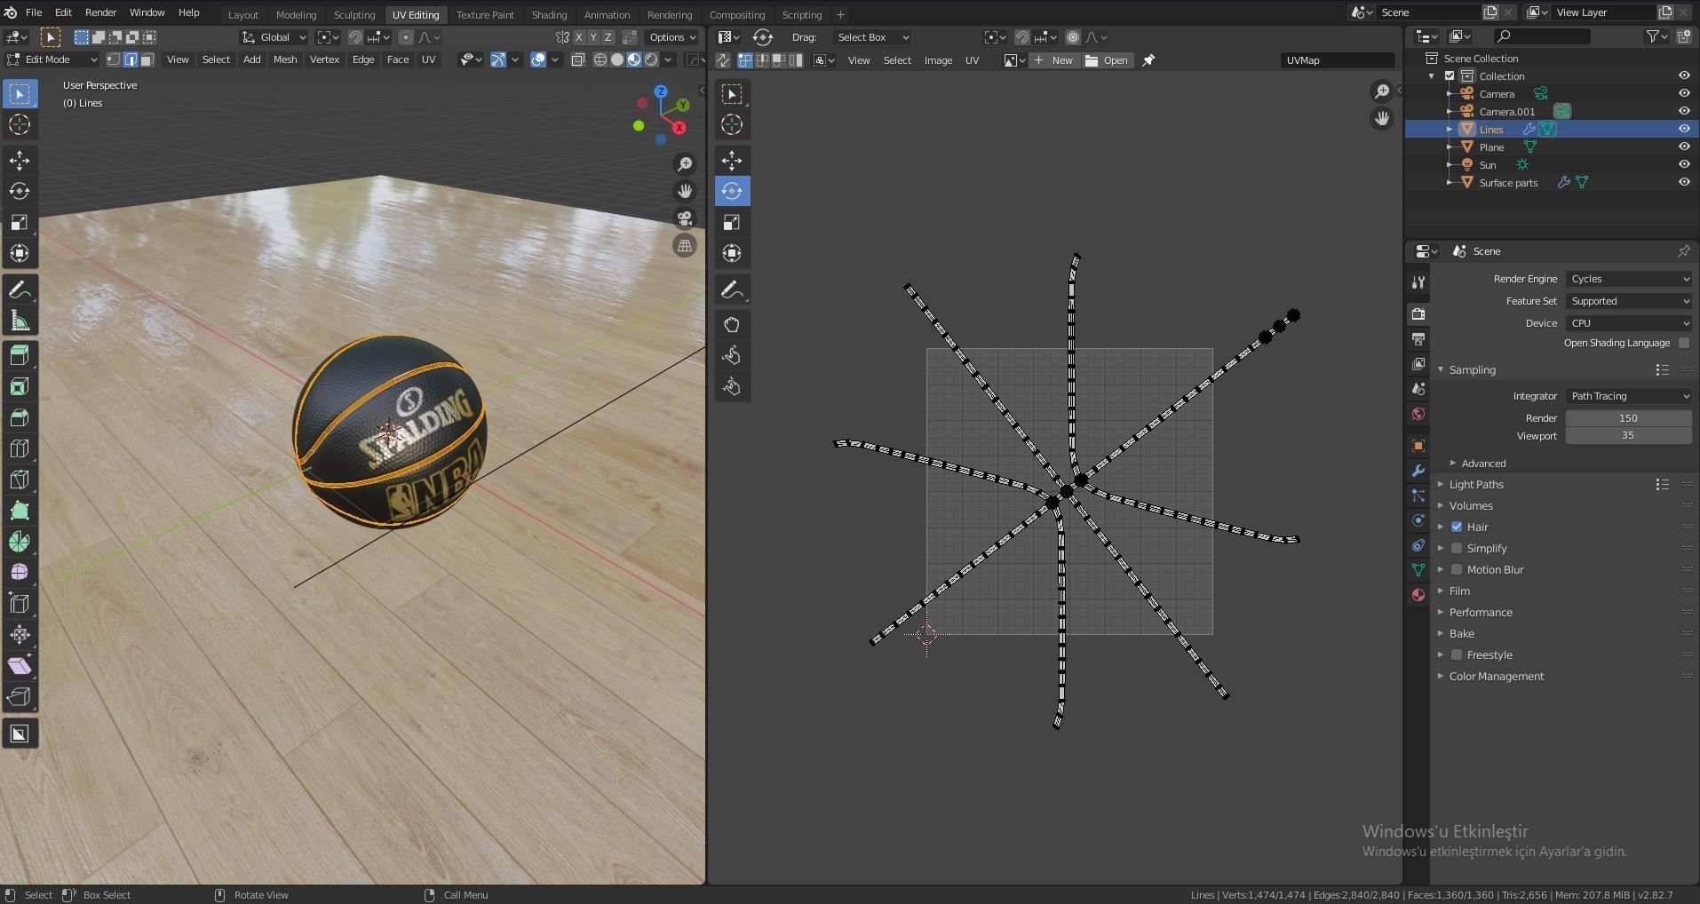Click the viewport zoom magnifier icon
This screenshot has height=904, width=1700.
(685, 164)
